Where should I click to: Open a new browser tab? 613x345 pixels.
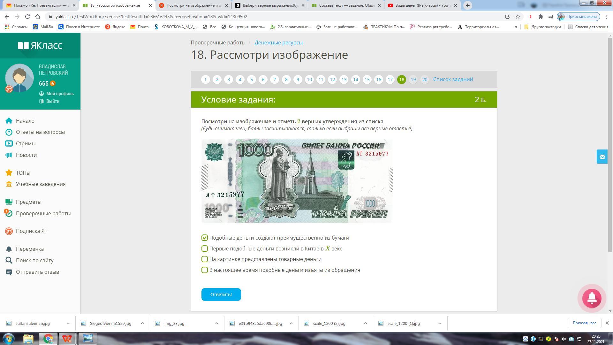click(x=468, y=5)
